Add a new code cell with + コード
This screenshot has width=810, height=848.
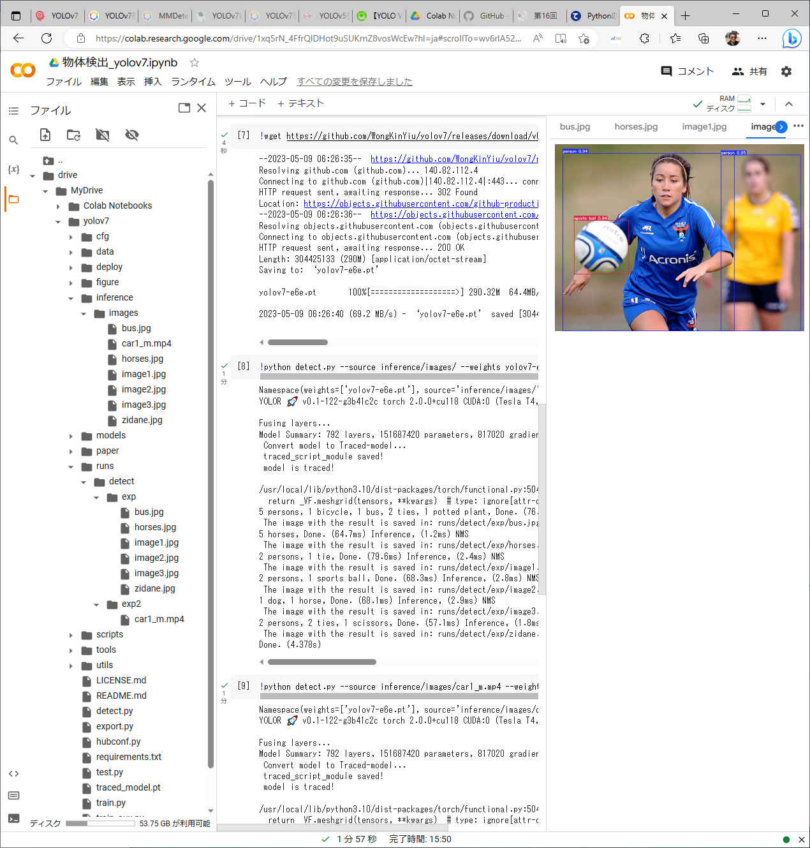click(247, 103)
